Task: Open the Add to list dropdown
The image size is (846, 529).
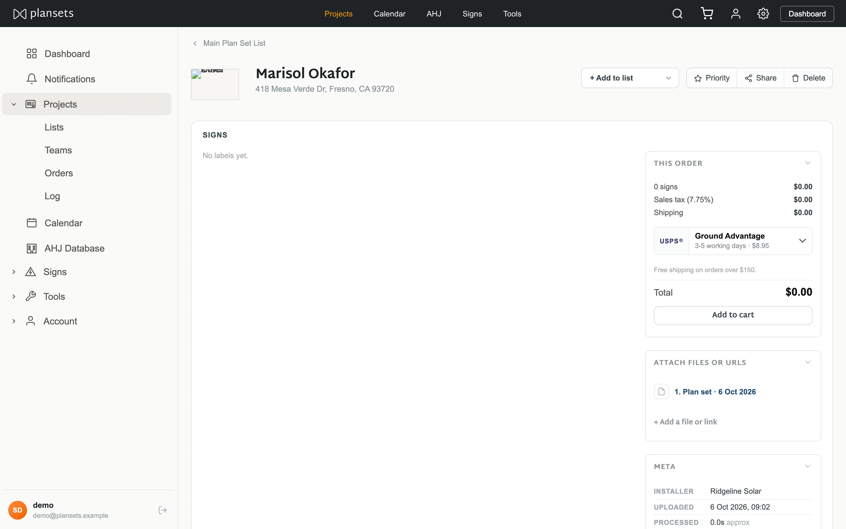Action: [x=630, y=78]
